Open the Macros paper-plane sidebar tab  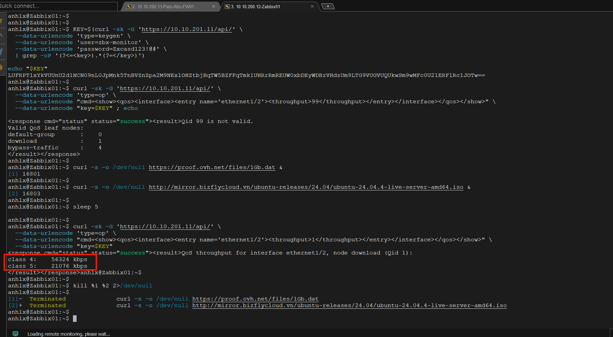coord(2,52)
